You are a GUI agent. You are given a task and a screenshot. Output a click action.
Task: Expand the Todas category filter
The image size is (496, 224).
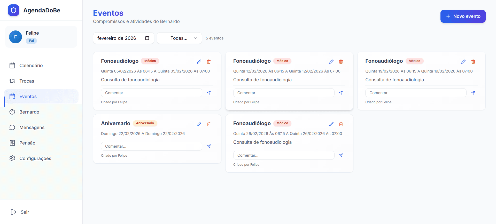pyautogui.click(x=179, y=38)
